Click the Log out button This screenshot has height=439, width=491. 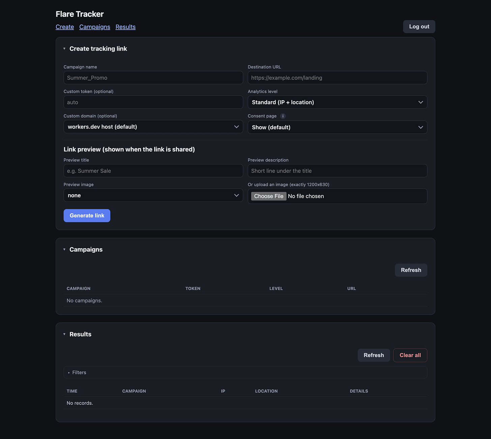419,27
